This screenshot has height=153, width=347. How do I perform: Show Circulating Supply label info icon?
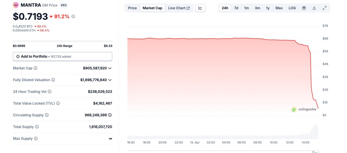coord(47,115)
